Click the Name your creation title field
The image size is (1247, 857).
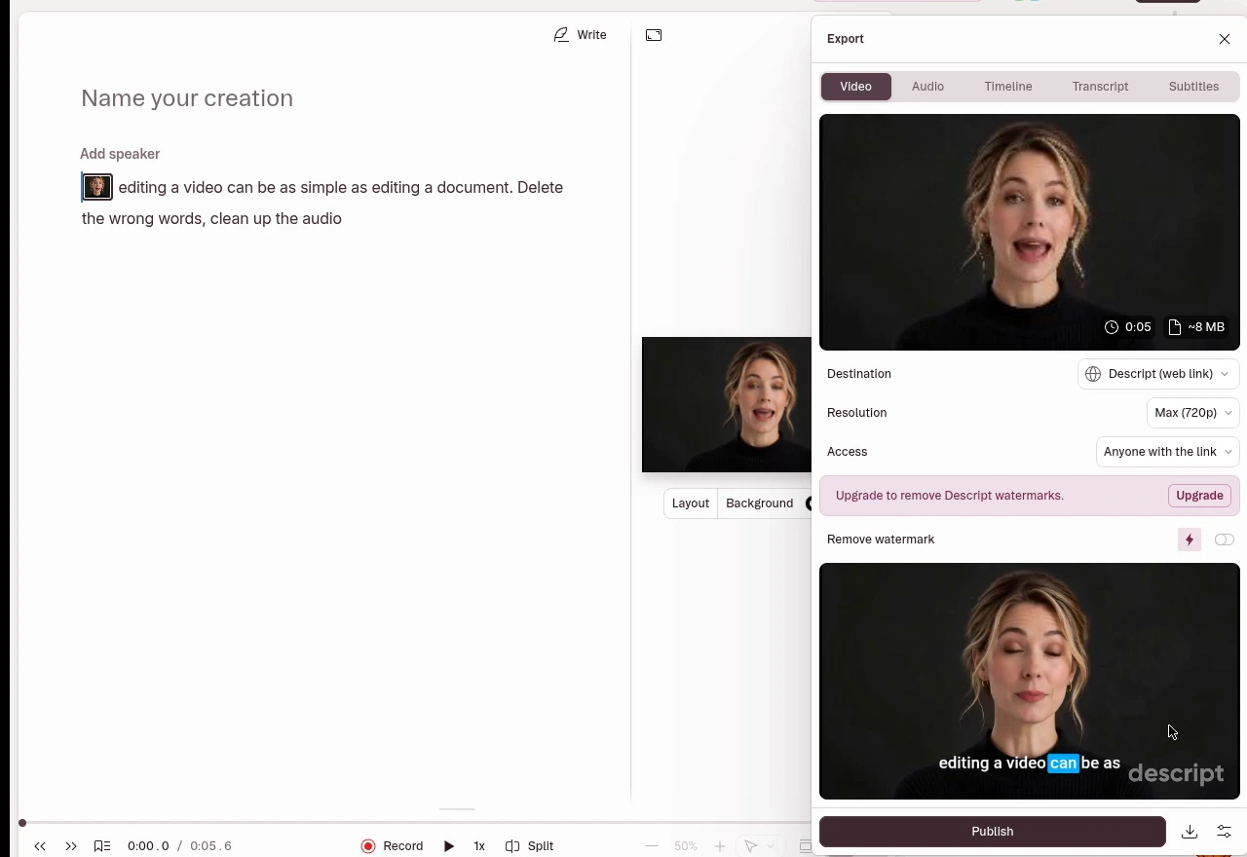(187, 98)
